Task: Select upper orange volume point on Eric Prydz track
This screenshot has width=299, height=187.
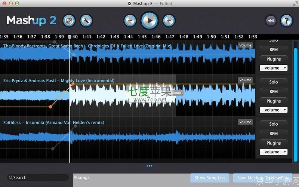Action: pos(73,84)
